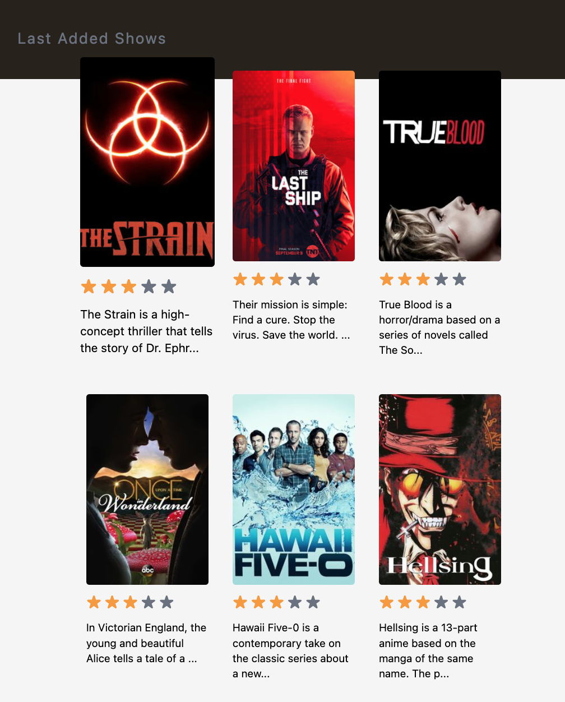Click the fourth star under The Last Ship
Image resolution: width=565 pixels, height=702 pixels.
[295, 279]
